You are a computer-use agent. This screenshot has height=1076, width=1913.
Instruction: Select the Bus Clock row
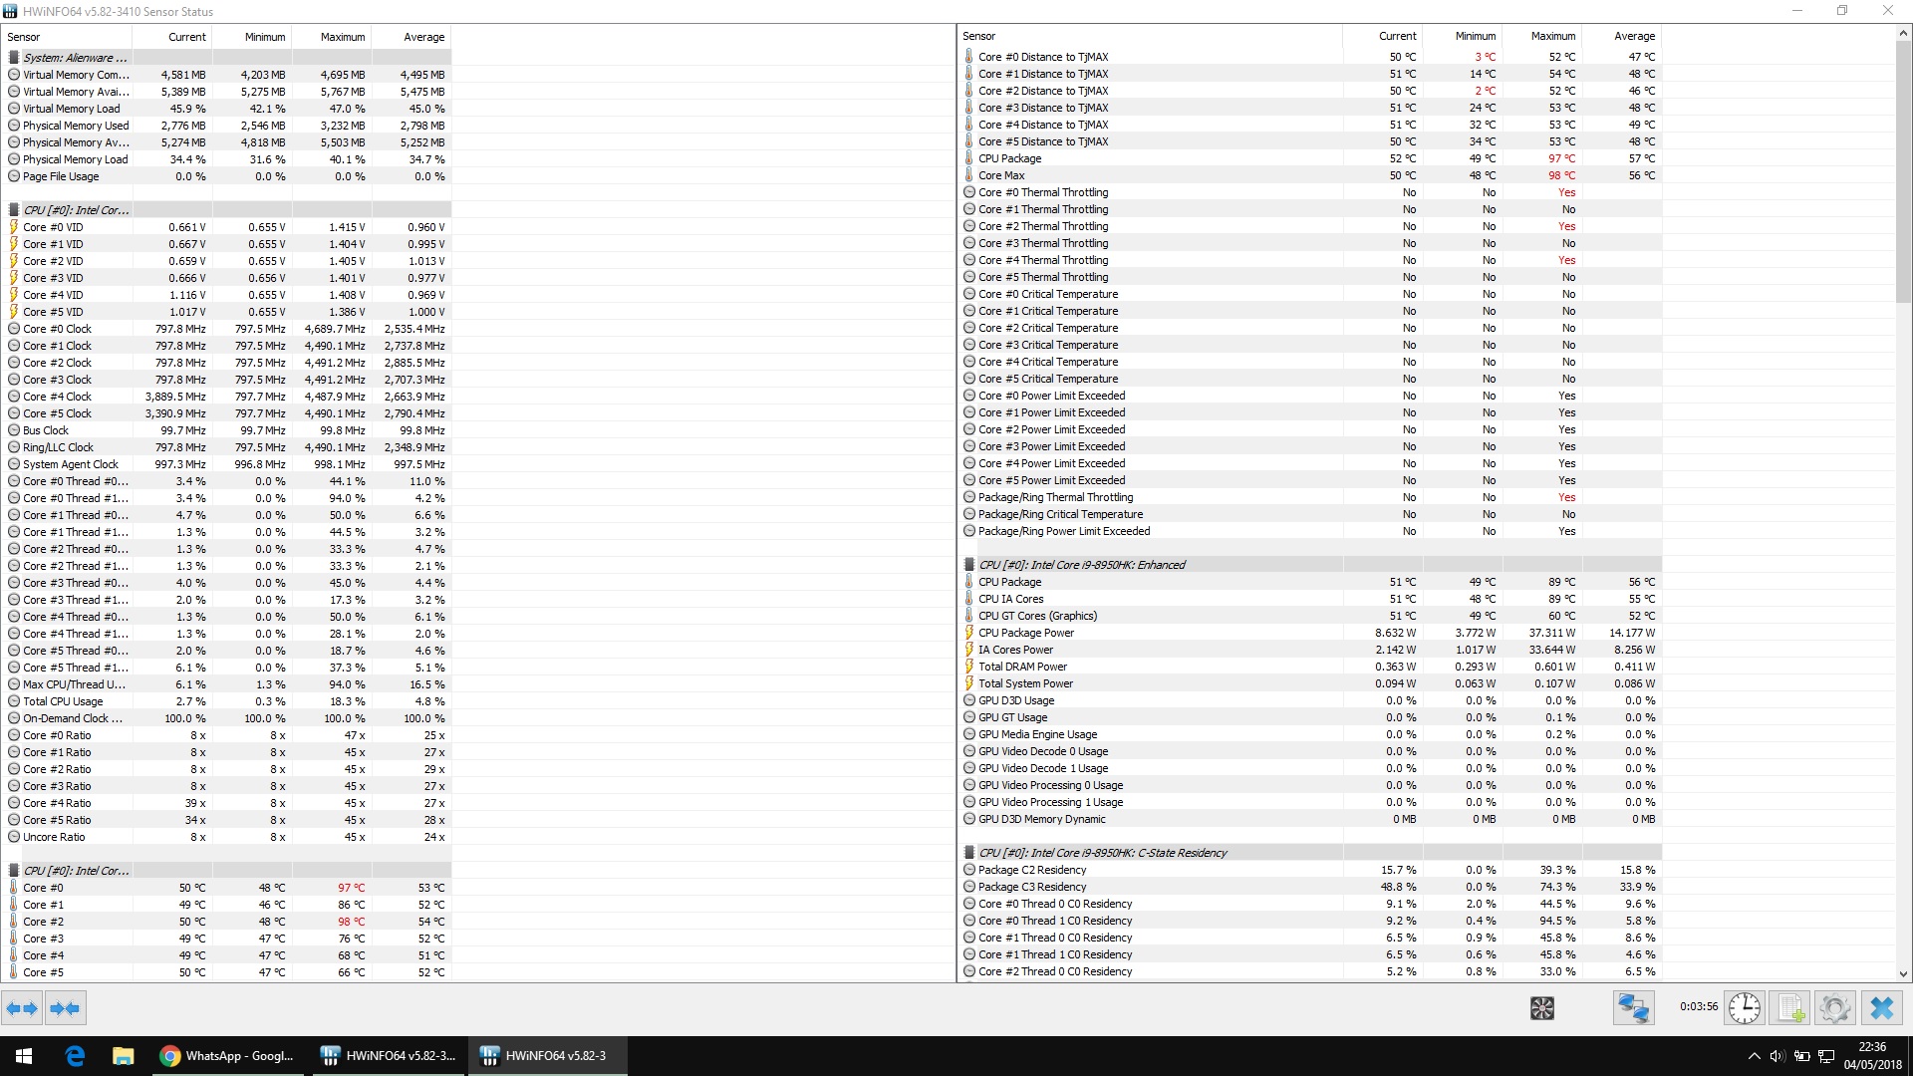(227, 430)
